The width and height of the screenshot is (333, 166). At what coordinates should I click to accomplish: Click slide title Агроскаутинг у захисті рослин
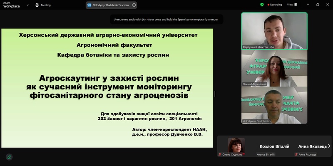(x=109, y=78)
